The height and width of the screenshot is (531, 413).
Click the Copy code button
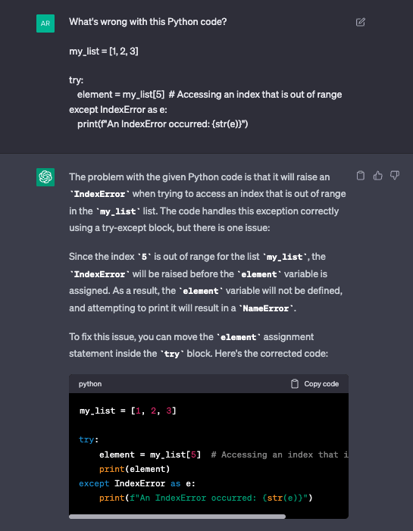[x=314, y=384]
